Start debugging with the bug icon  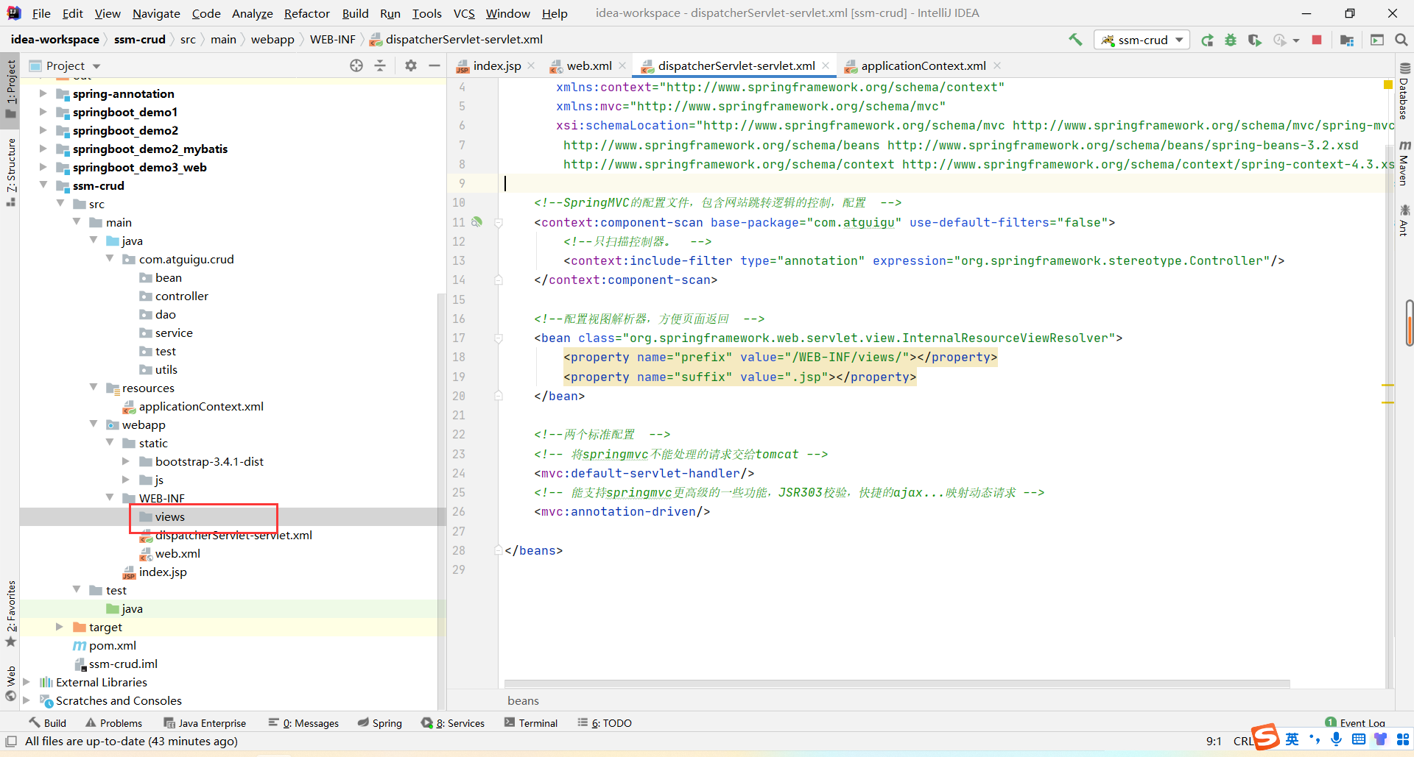[1231, 40]
